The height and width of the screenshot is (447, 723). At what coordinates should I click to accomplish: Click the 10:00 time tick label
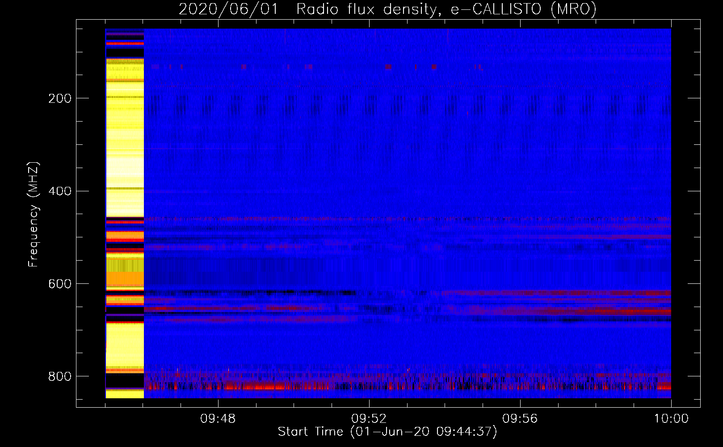(x=671, y=419)
